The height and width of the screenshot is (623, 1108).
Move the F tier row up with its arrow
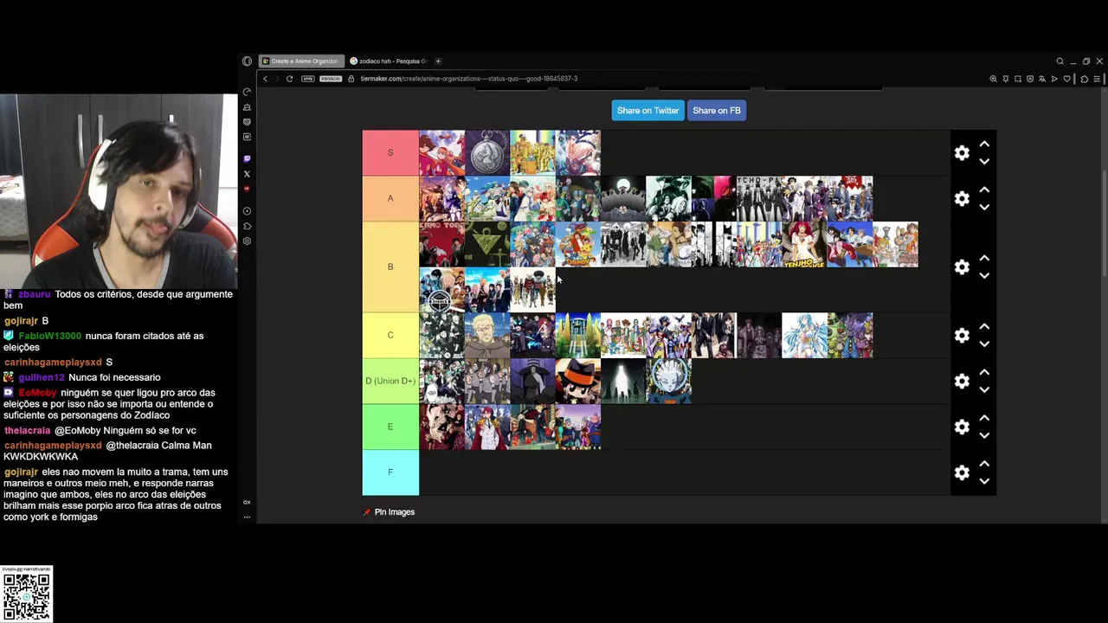(984, 465)
